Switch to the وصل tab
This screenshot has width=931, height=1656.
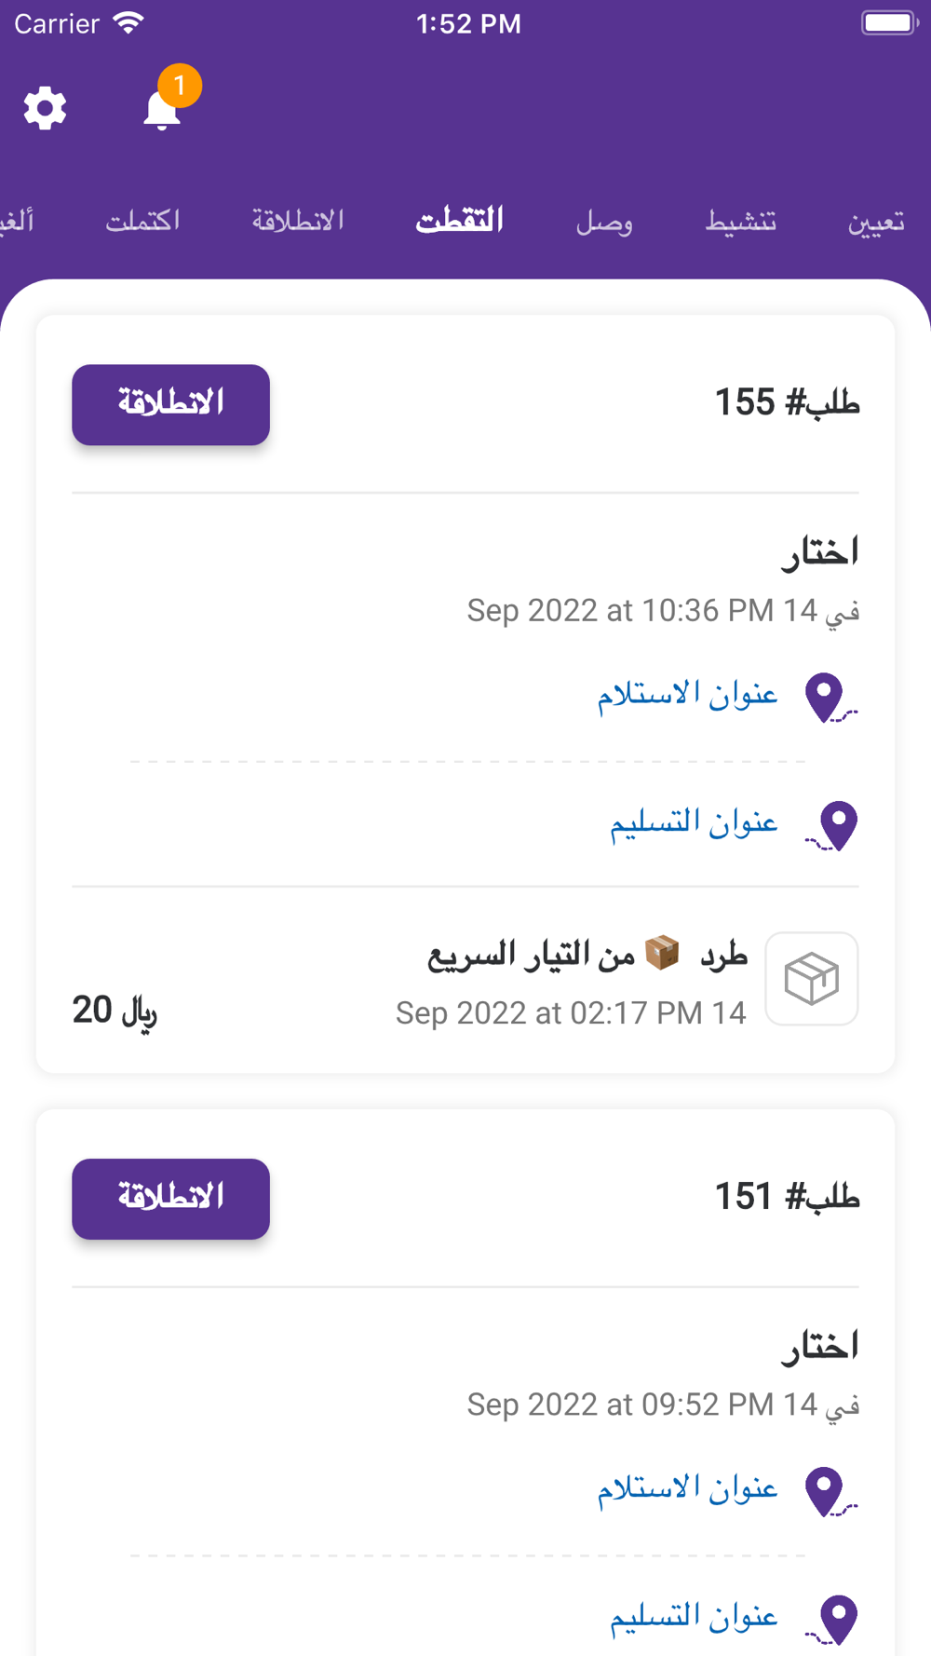pos(604,222)
